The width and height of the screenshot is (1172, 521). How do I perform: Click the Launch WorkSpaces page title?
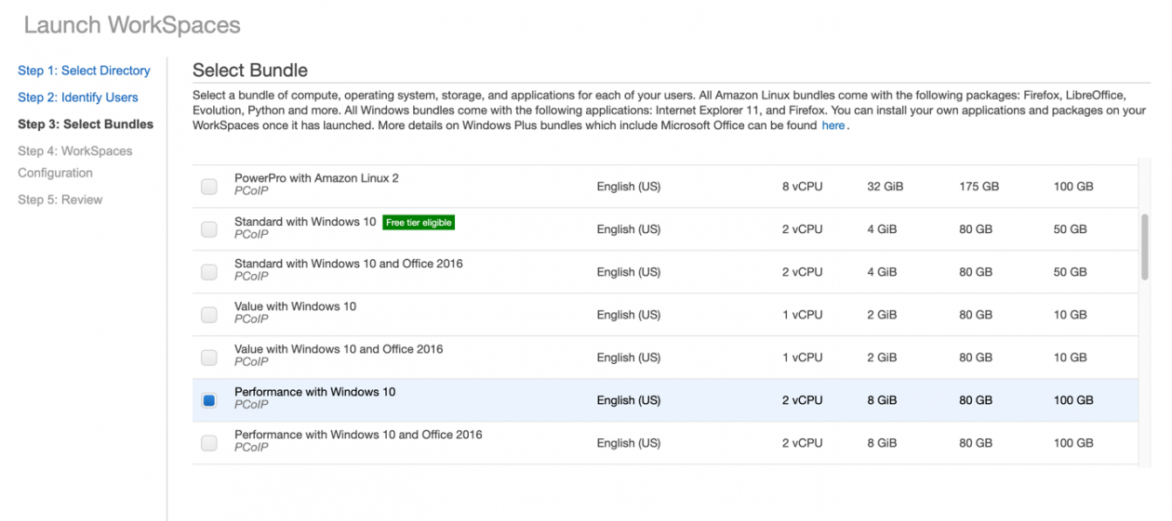[132, 25]
